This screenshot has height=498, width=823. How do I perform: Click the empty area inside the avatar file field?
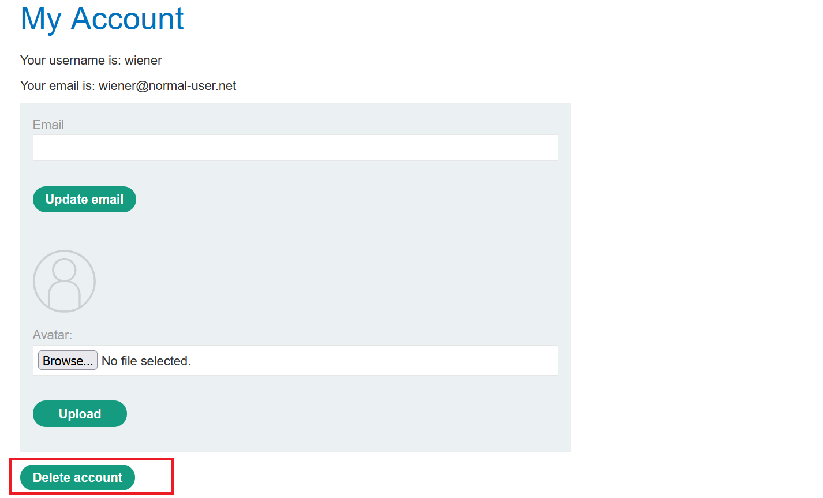375,361
